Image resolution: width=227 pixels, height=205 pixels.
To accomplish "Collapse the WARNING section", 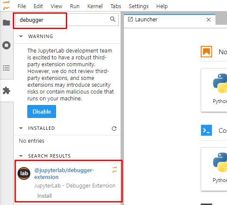I will click(x=21, y=36).
